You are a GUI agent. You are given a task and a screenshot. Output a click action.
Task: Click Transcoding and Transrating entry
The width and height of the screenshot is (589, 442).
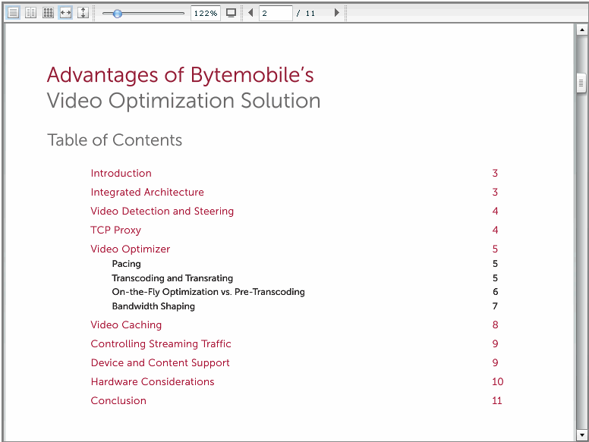click(x=172, y=278)
